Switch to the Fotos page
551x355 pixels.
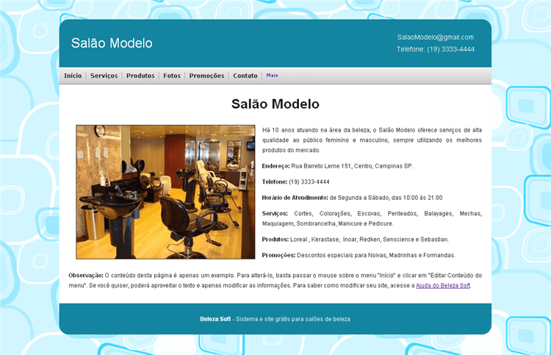[172, 76]
